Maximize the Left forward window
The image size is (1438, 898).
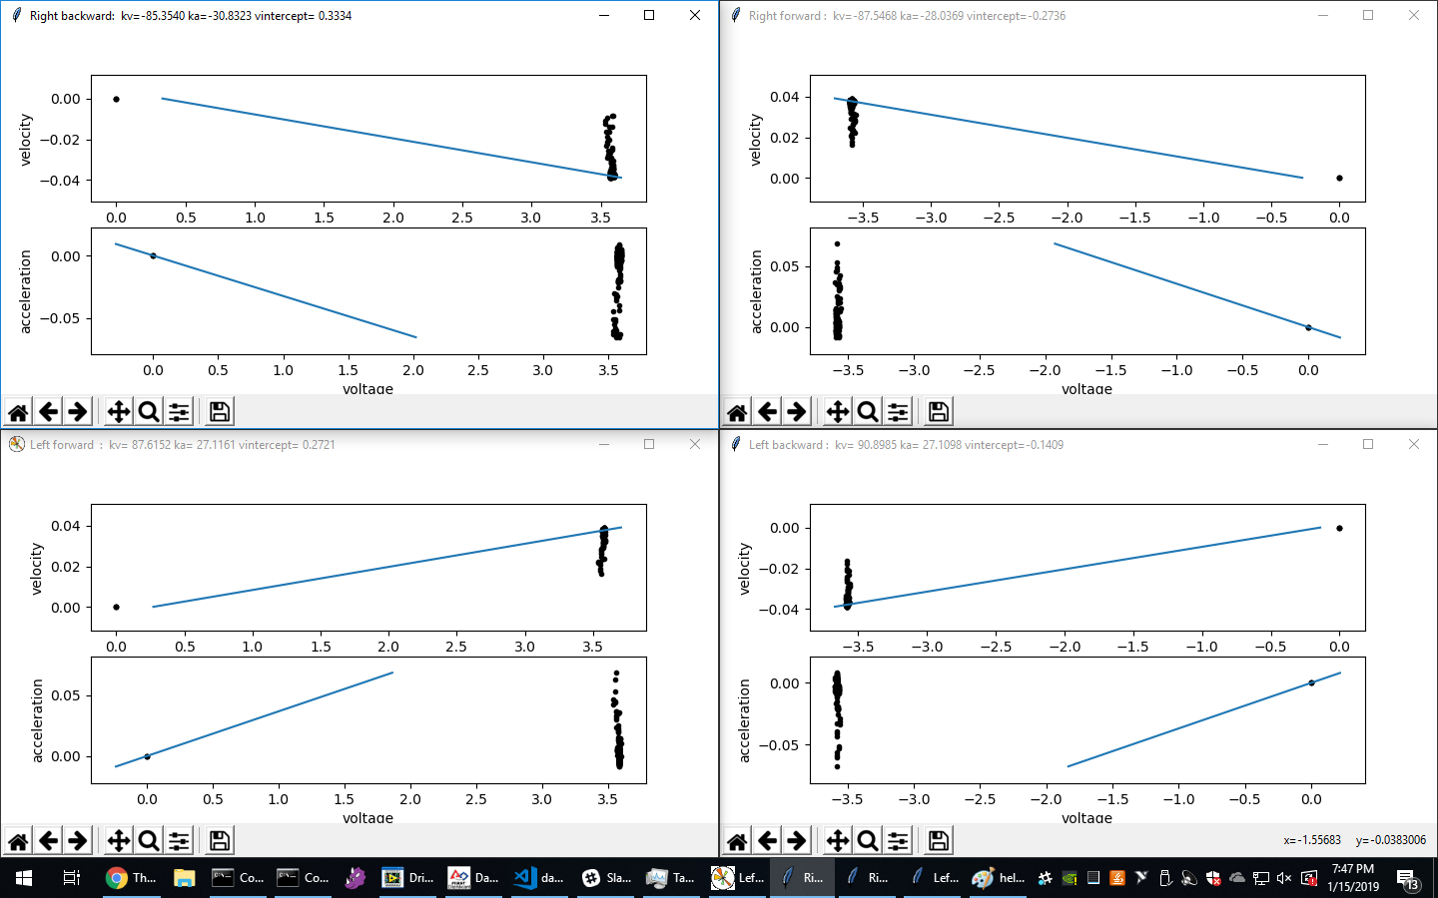(649, 444)
